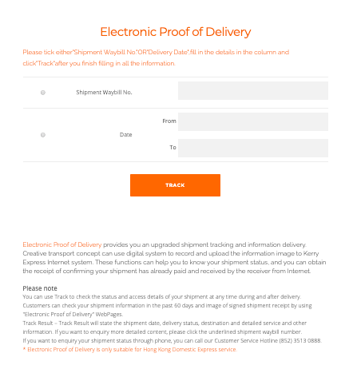Submit the form with the TRACK button
353x373 pixels.
pos(175,185)
